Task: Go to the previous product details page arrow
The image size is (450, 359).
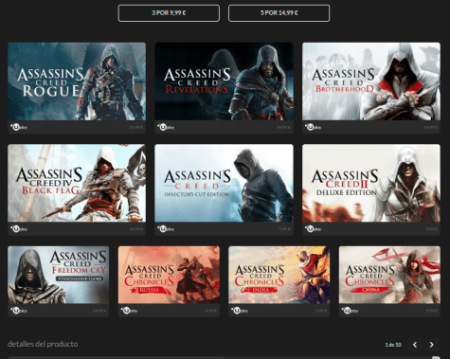Action: coord(415,345)
